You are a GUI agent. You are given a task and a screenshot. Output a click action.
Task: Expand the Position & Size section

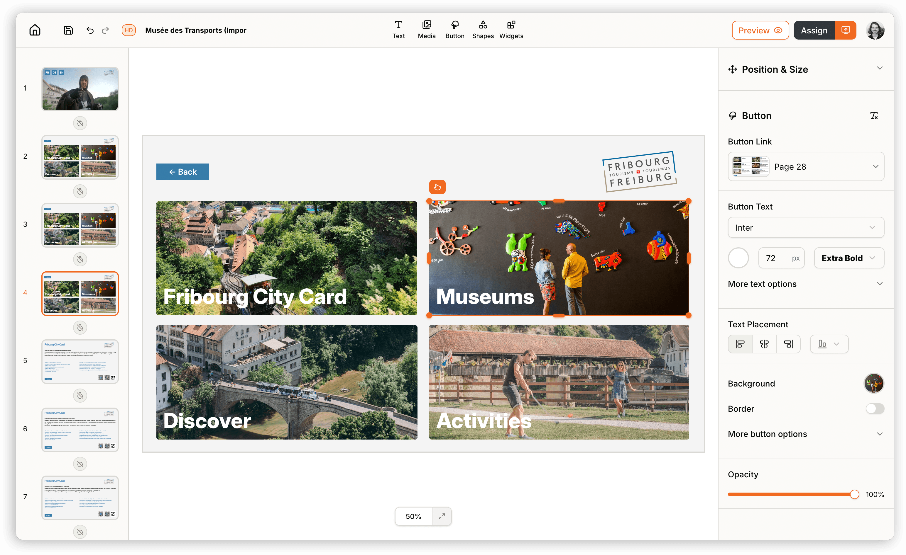point(806,69)
